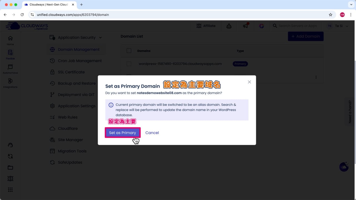Click the announcements megaphone icon
This screenshot has height=200, width=356.
[245, 26]
